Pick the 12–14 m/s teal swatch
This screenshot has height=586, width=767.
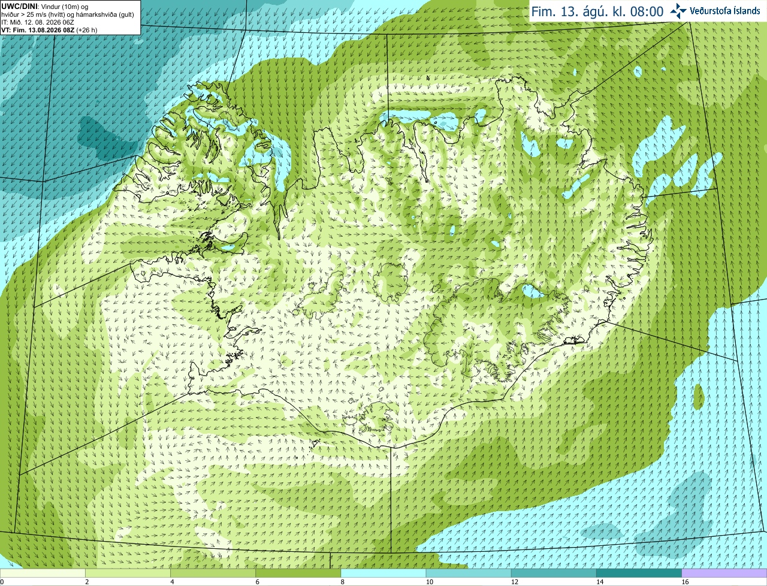coord(554,573)
